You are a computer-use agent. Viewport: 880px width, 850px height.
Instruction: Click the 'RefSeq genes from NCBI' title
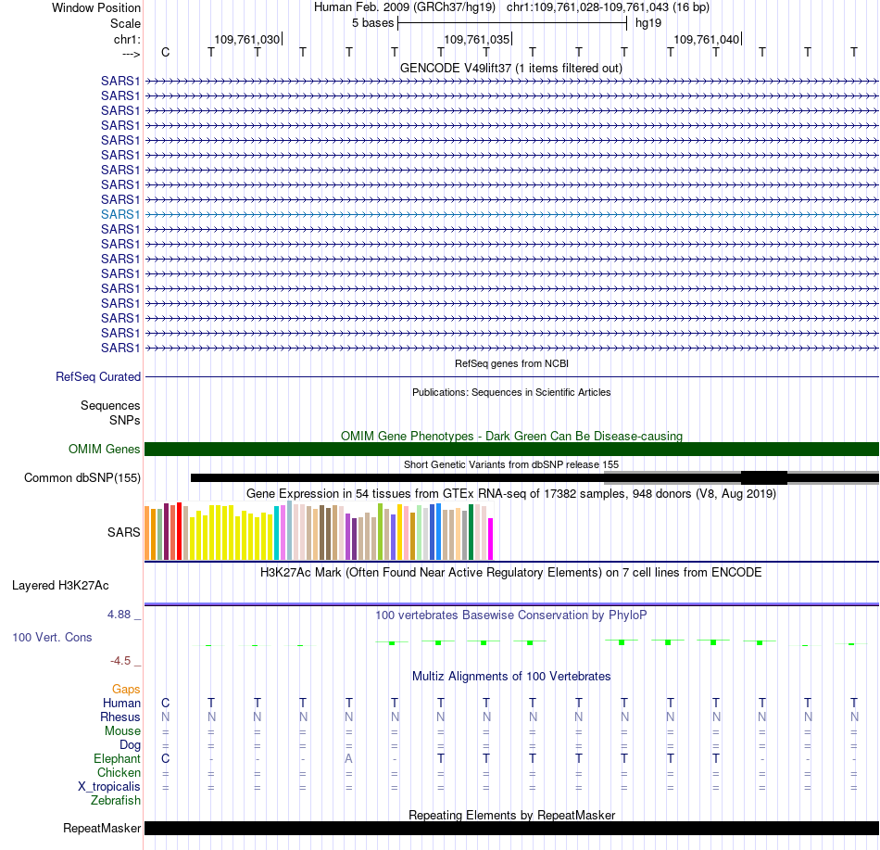pyautogui.click(x=511, y=363)
